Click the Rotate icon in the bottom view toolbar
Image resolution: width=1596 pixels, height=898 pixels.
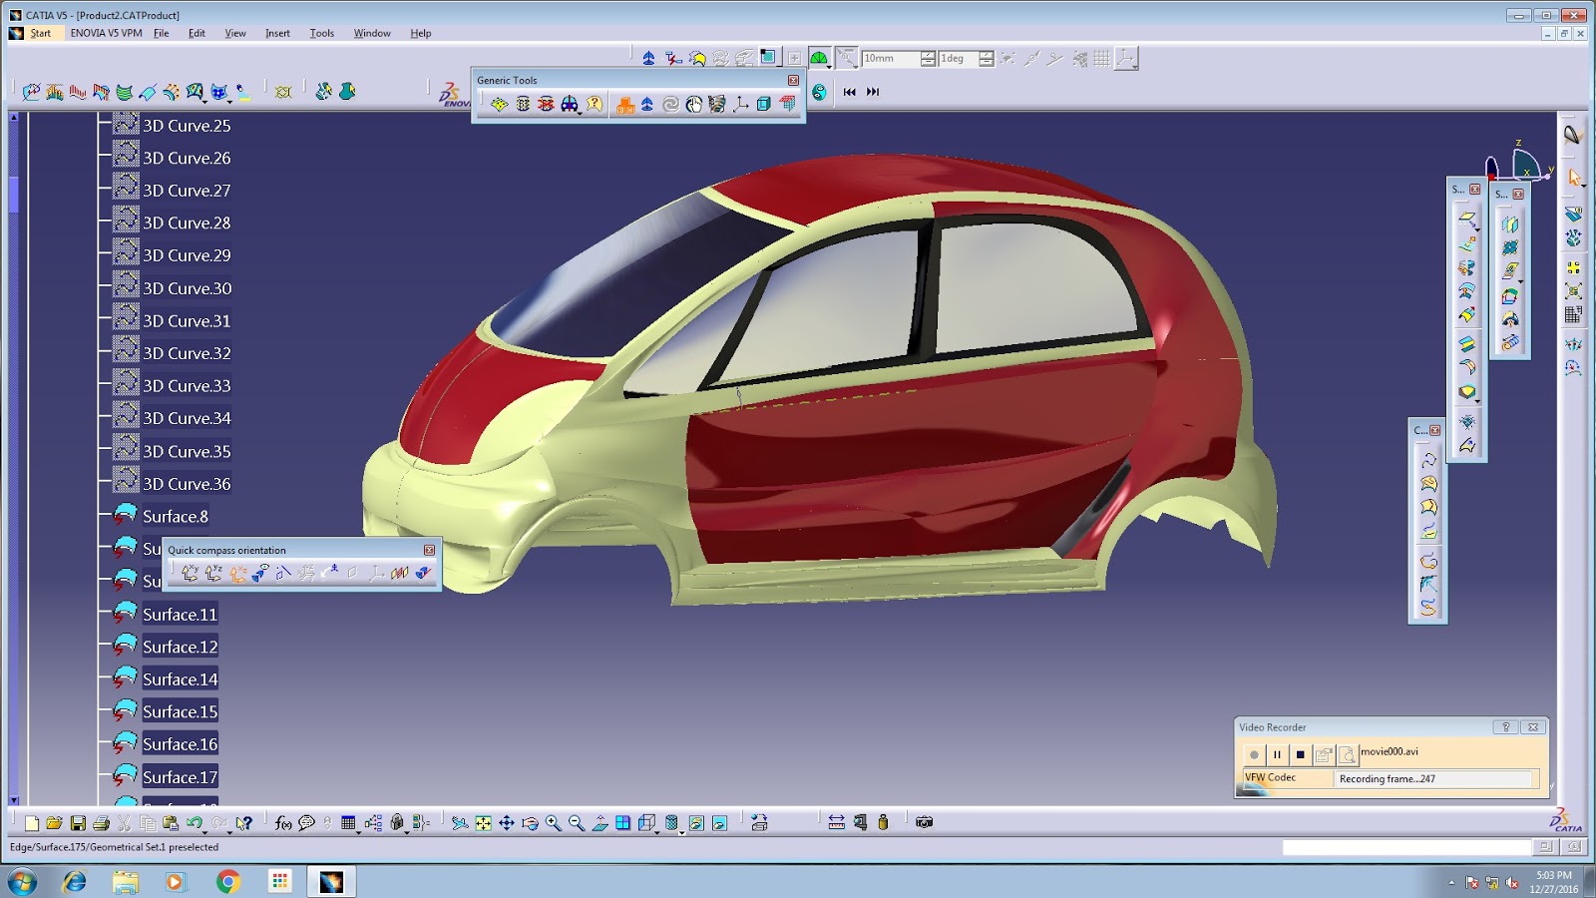pyautogui.click(x=530, y=822)
